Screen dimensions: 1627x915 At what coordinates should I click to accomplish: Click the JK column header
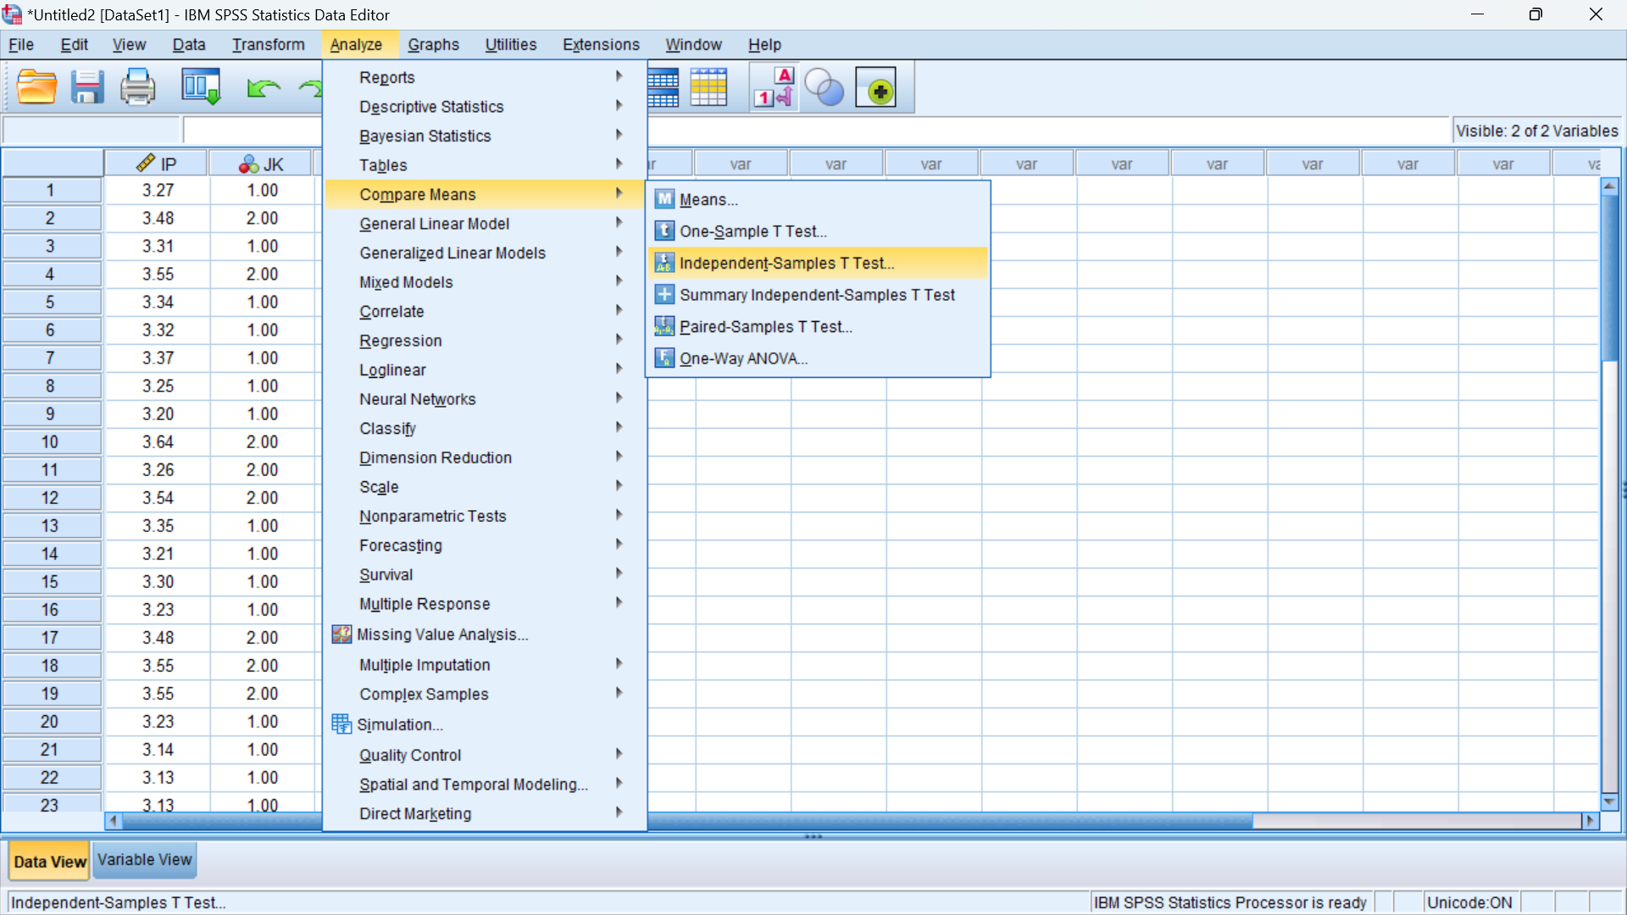[x=262, y=164]
